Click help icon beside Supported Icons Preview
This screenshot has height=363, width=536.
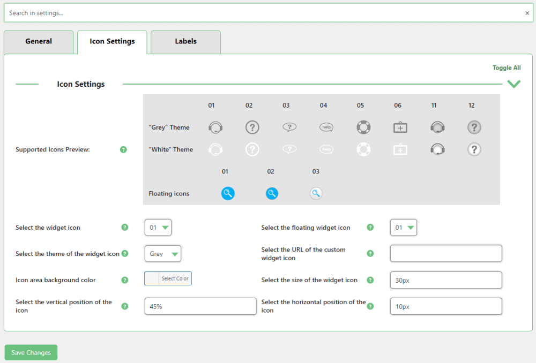tap(123, 149)
